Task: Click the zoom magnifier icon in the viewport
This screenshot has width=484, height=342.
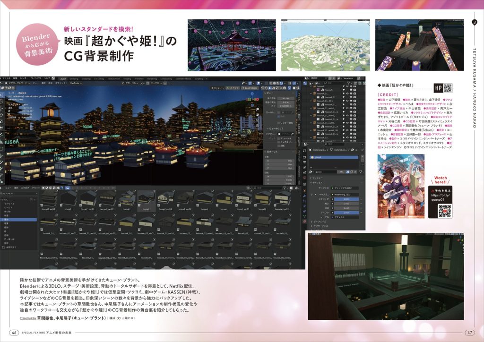Action: 258,109
